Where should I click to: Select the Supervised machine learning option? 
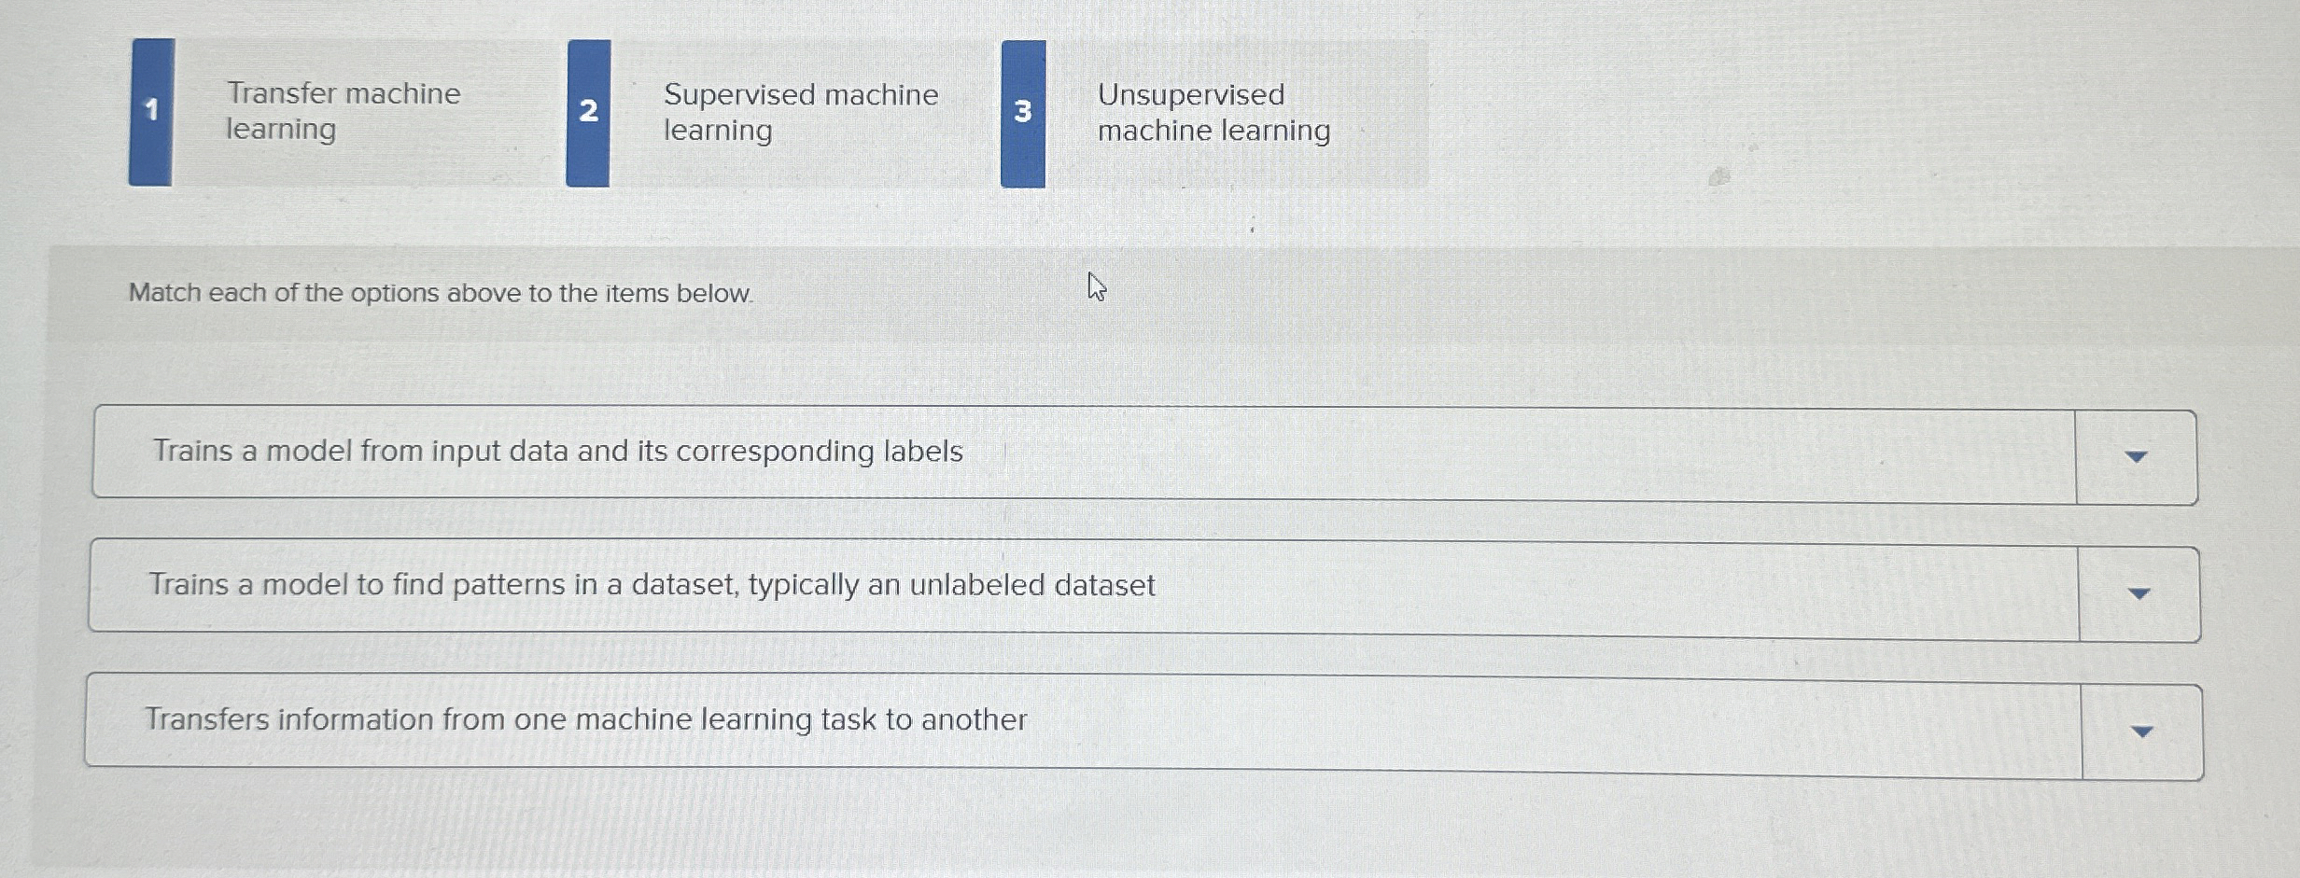(x=801, y=112)
